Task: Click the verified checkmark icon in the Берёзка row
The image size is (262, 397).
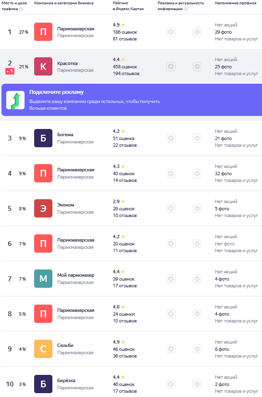Action: tap(197, 384)
